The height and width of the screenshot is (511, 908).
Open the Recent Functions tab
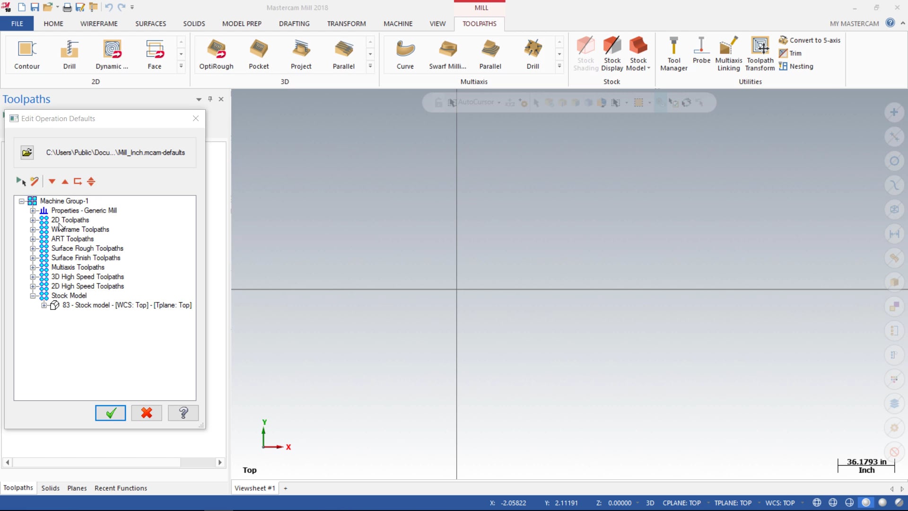(x=121, y=488)
